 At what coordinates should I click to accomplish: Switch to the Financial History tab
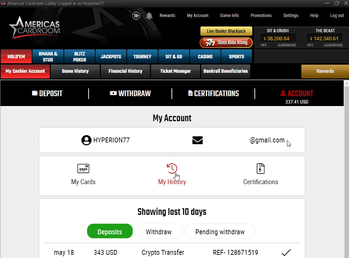[125, 71]
